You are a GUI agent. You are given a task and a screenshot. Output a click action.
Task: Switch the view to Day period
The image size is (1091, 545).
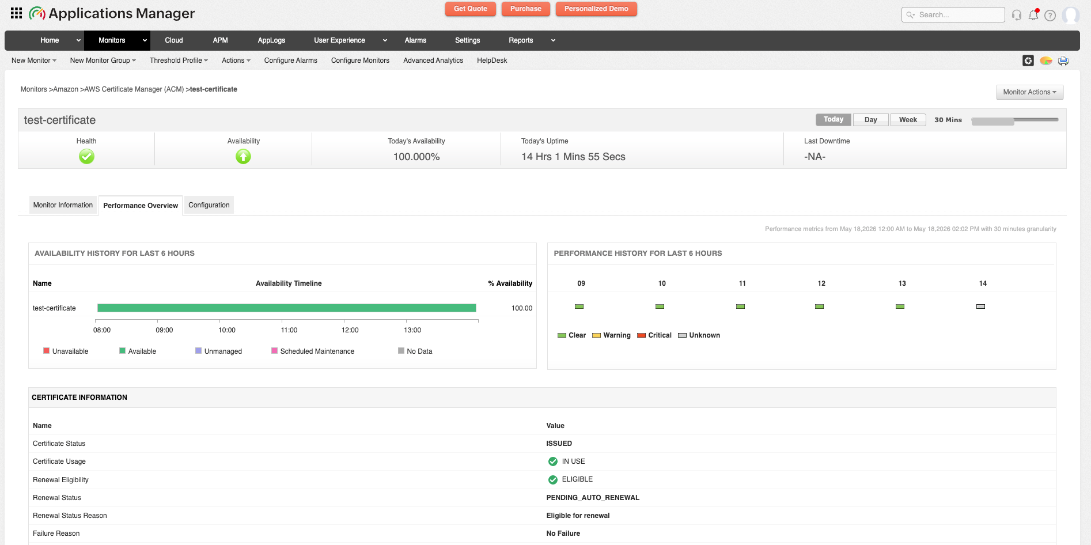coord(870,120)
